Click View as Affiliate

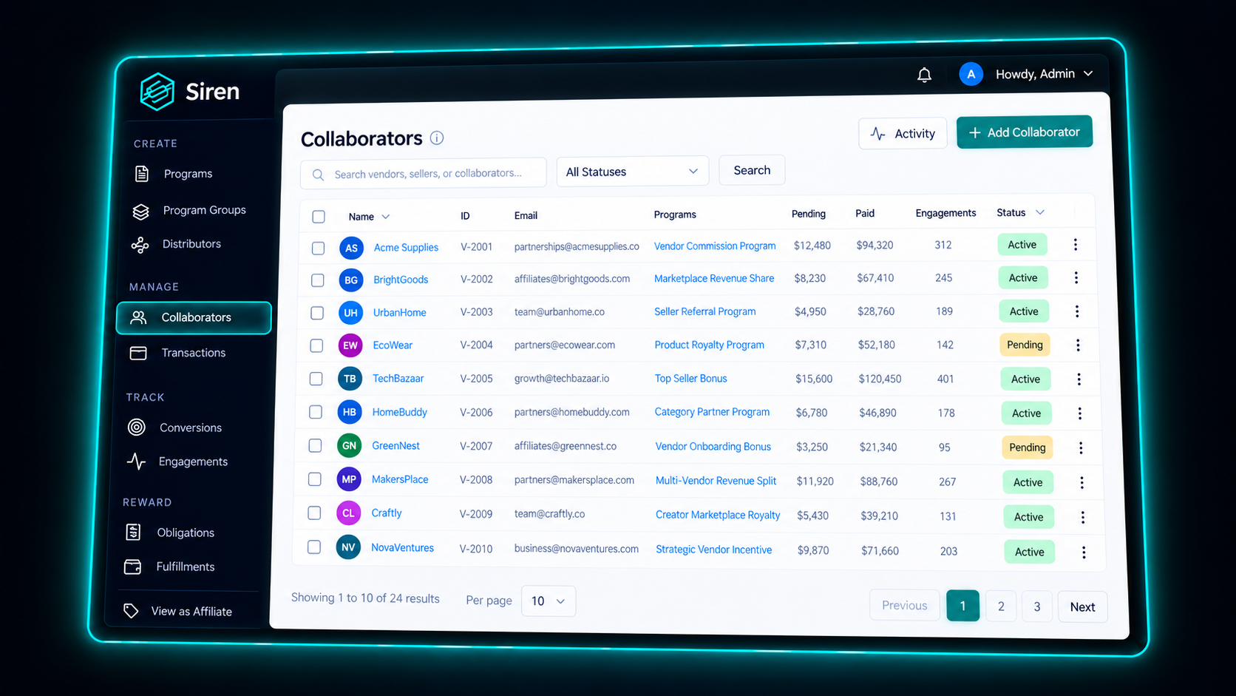pos(191,612)
